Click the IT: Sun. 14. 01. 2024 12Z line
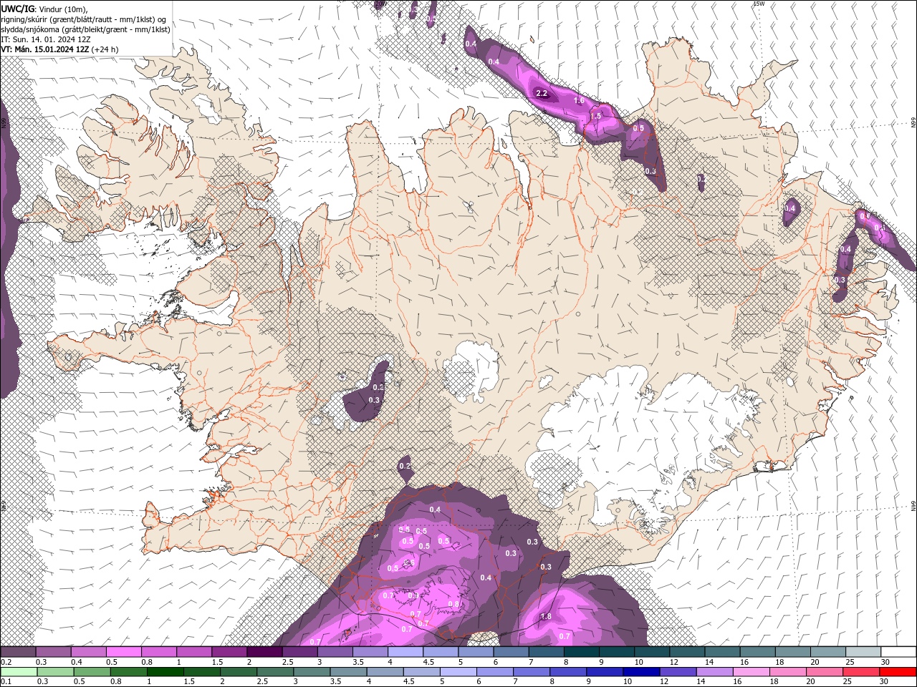Screen dimensions: 917x687 tap(46, 39)
